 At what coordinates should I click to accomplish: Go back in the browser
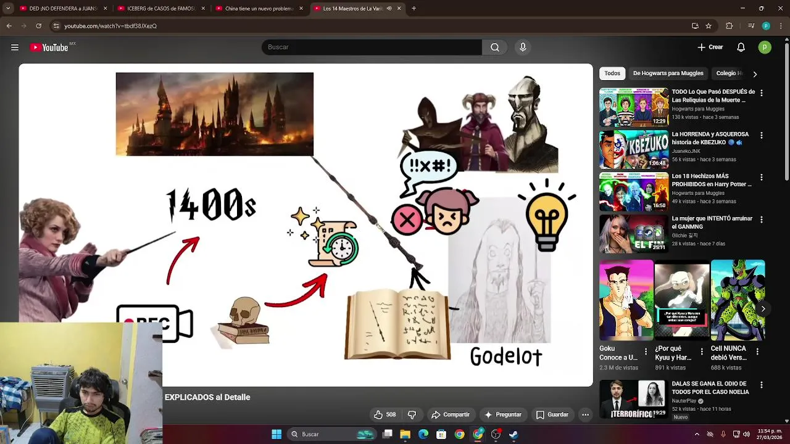click(x=9, y=26)
